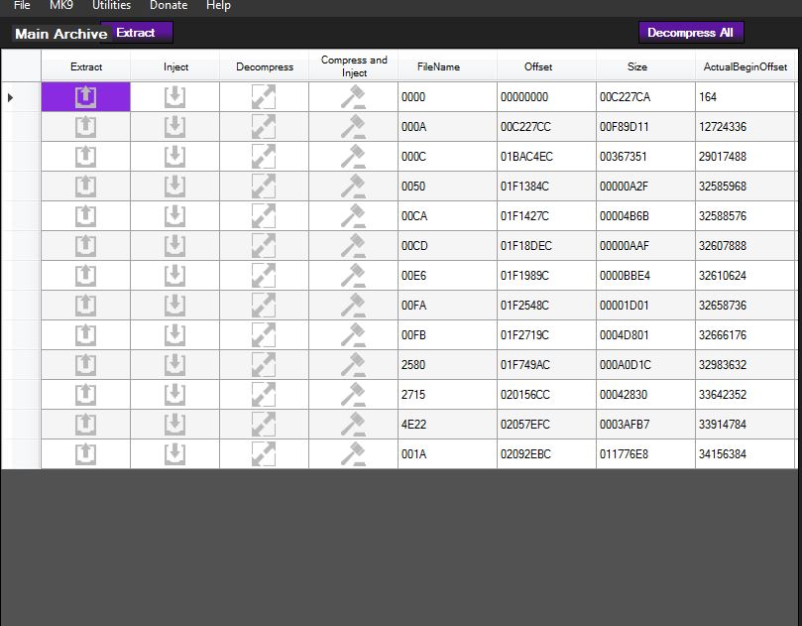This screenshot has width=802, height=626.
Task: Select the ActualBeginOffset cell 32588576
Action: 745,215
